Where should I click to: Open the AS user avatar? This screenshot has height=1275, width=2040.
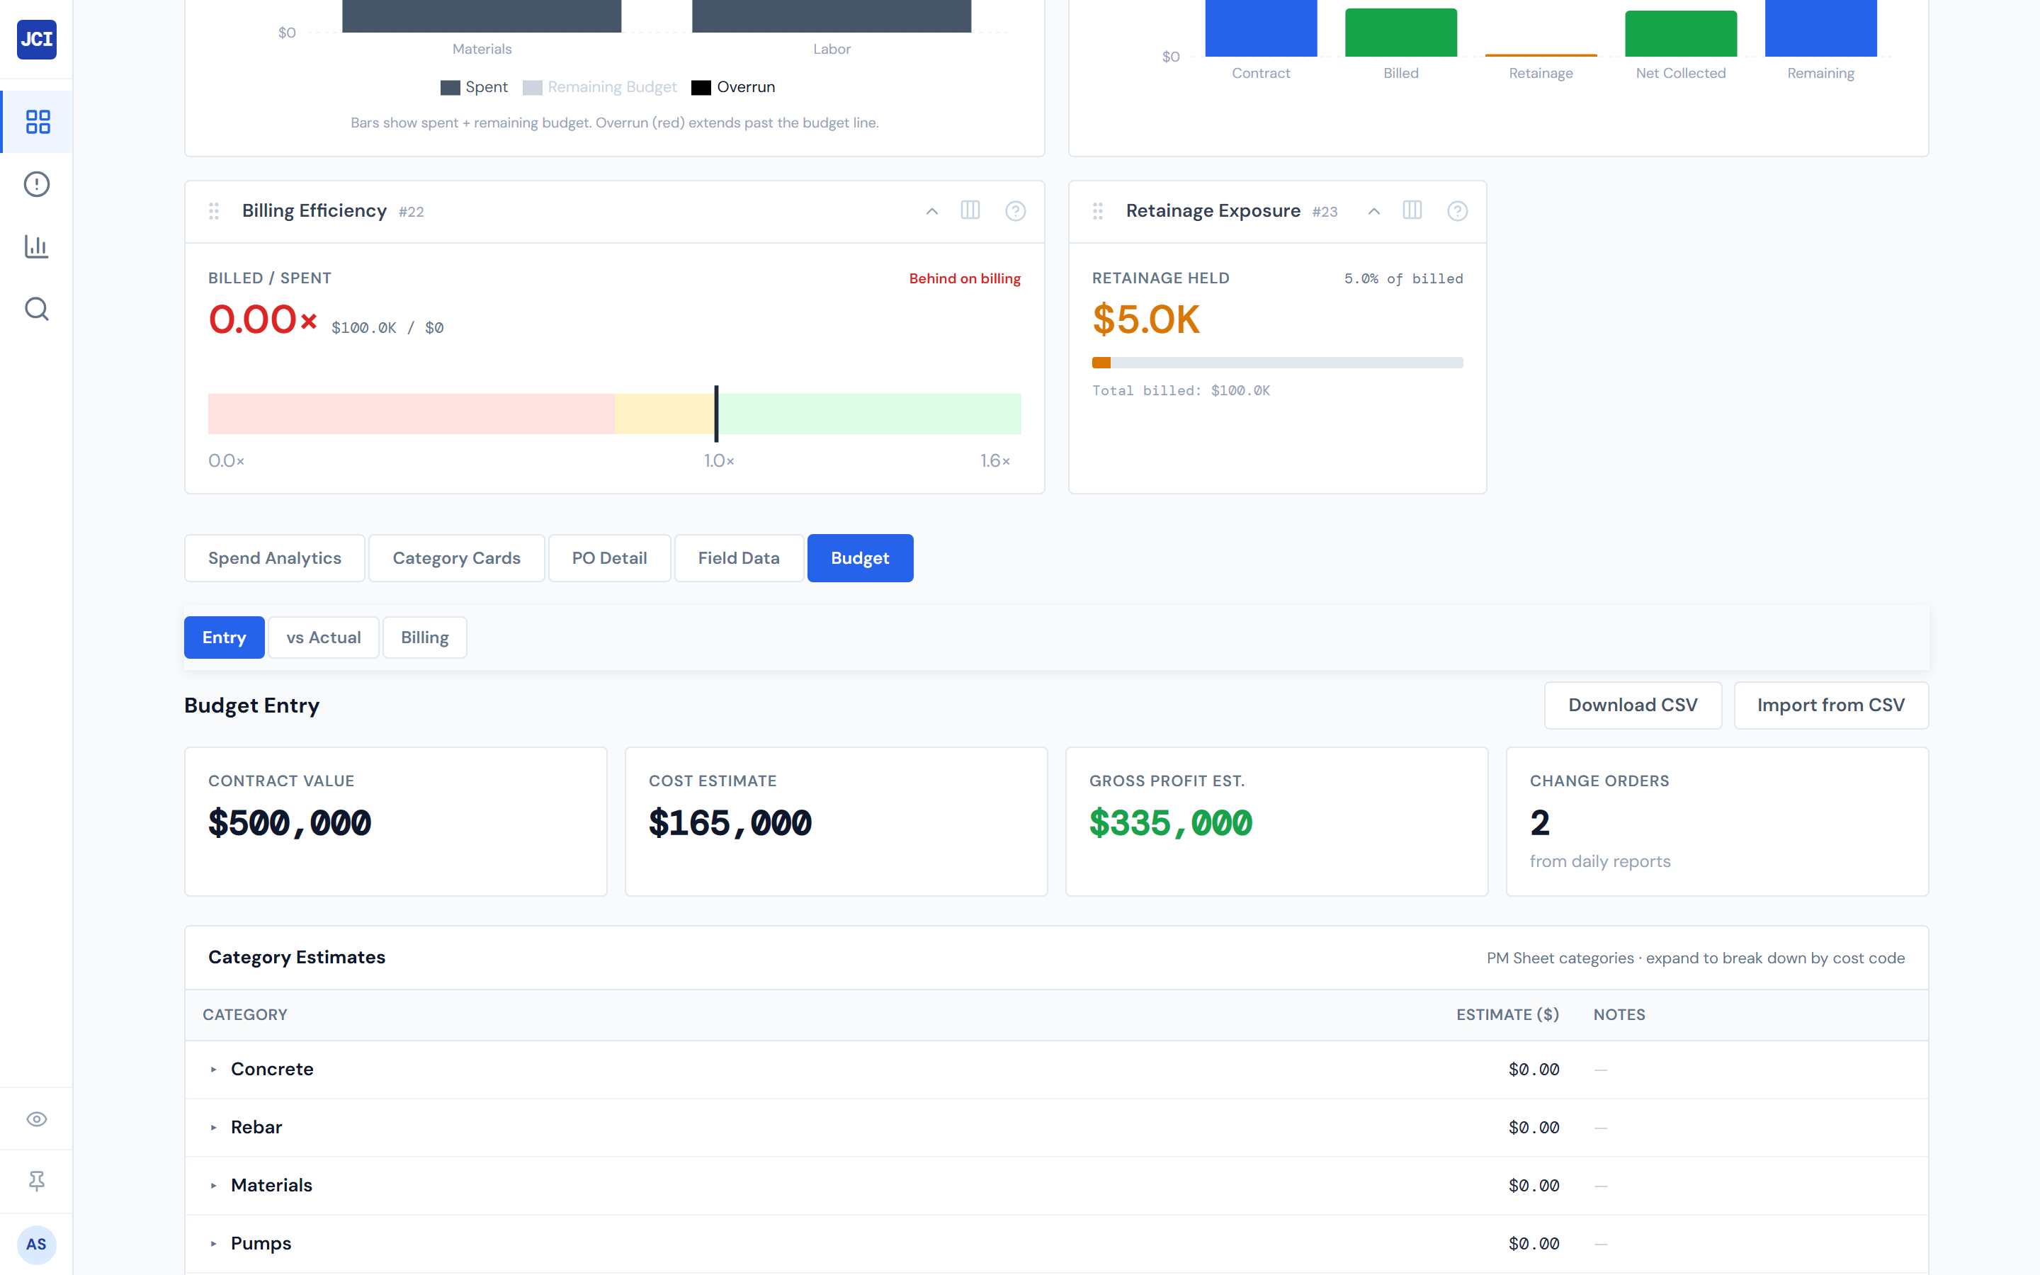(x=37, y=1244)
